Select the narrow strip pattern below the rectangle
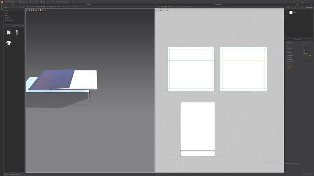The height and width of the screenshot is (176, 314). [x=198, y=154]
